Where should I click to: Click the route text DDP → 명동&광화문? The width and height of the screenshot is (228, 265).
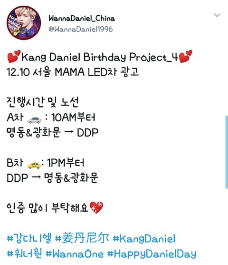tap(52, 178)
